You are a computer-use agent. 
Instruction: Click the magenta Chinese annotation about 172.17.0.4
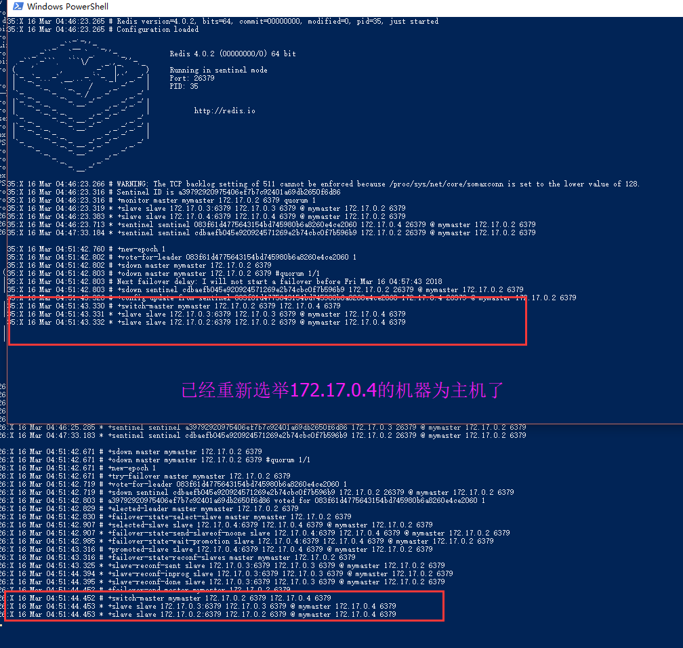click(x=342, y=390)
